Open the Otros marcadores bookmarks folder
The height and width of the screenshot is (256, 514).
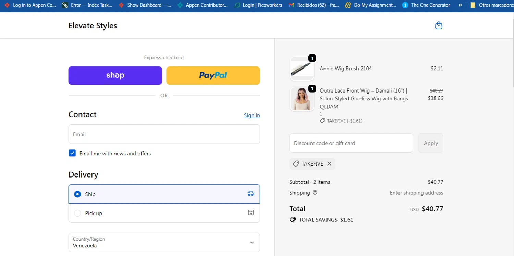492,5
